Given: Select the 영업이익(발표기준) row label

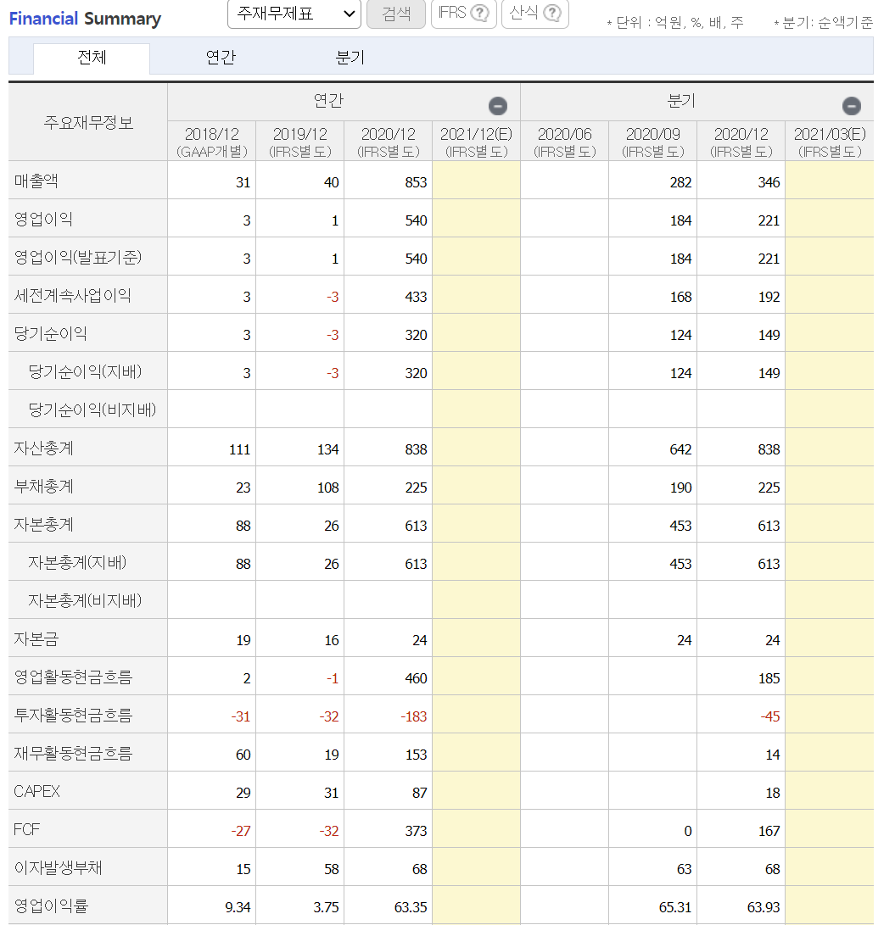Looking at the screenshot, I should click(78, 257).
